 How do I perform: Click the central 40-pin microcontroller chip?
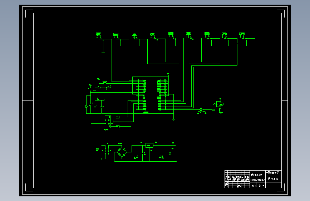(x=152, y=95)
